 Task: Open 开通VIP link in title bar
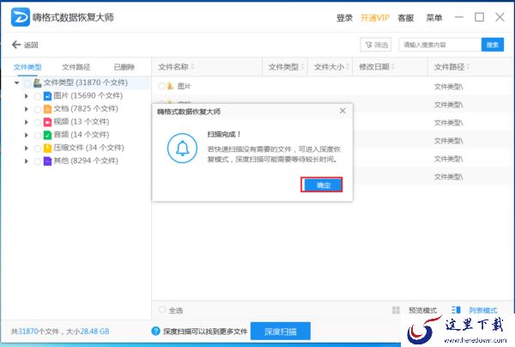[x=375, y=18]
